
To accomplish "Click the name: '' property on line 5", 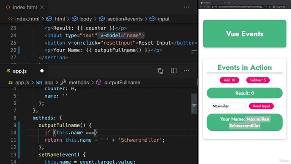I will coord(56,96).
